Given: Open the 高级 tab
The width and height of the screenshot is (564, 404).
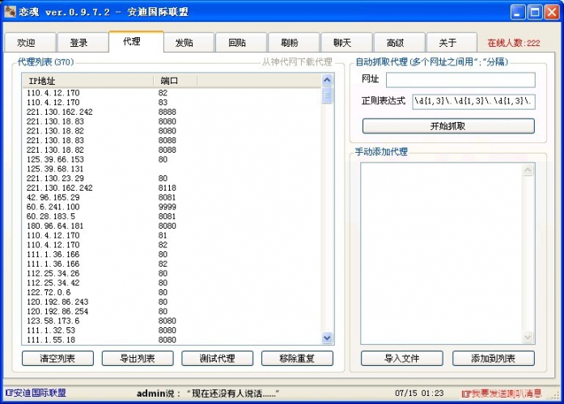Looking at the screenshot, I should [x=399, y=43].
